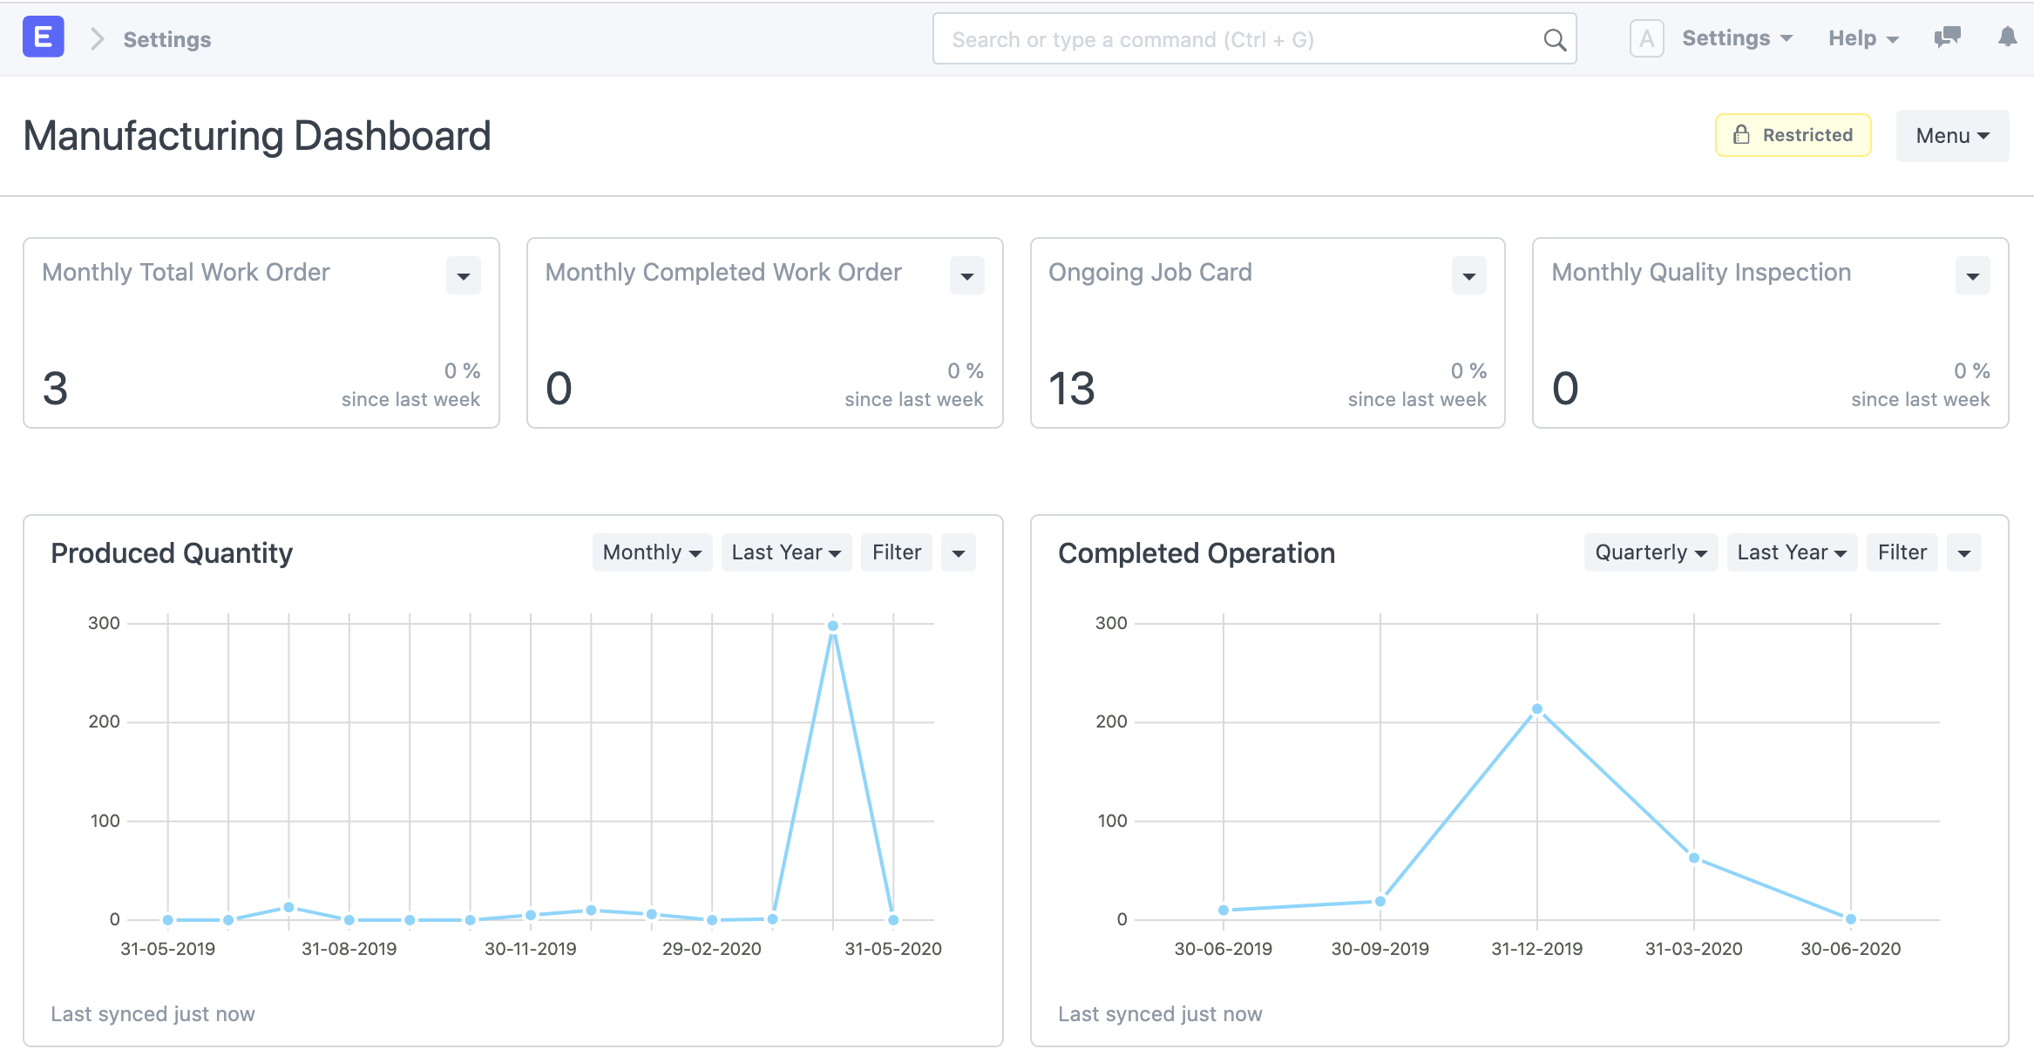Select the peak data point on Produced Quantity chart
The image size is (2034, 1063).
833,625
